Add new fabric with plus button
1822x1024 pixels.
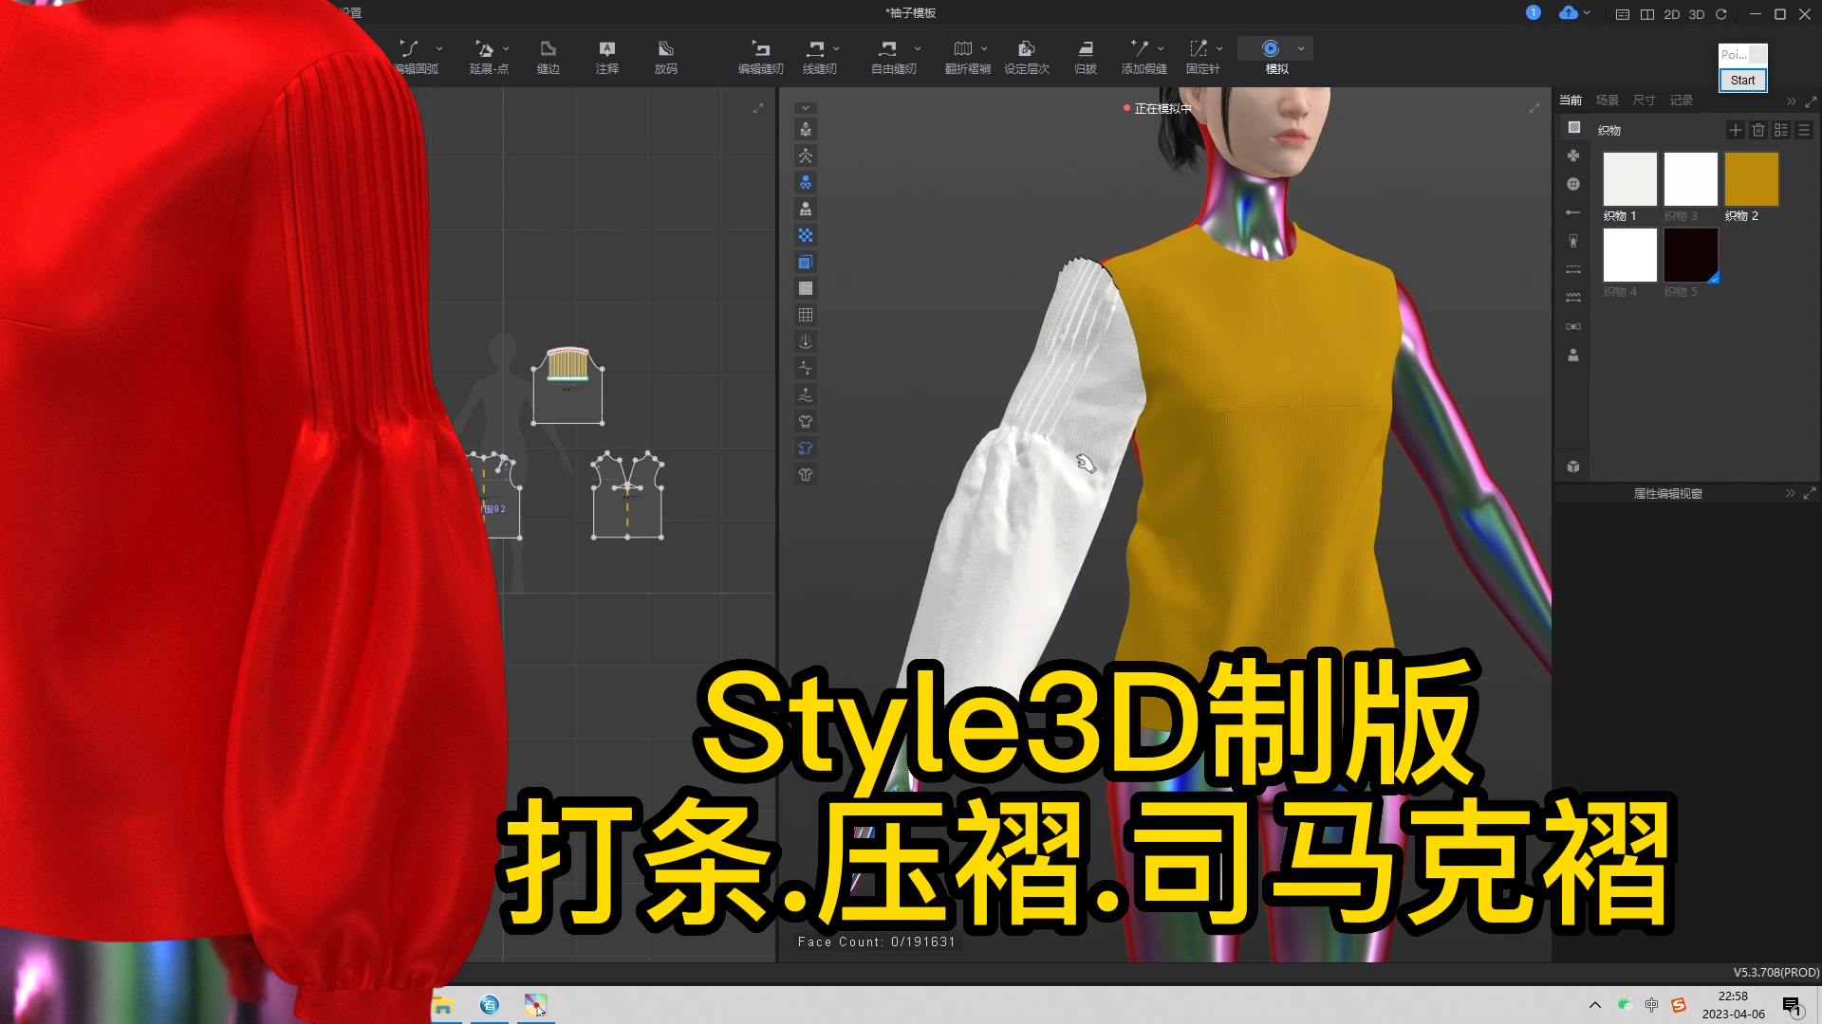1736,130
